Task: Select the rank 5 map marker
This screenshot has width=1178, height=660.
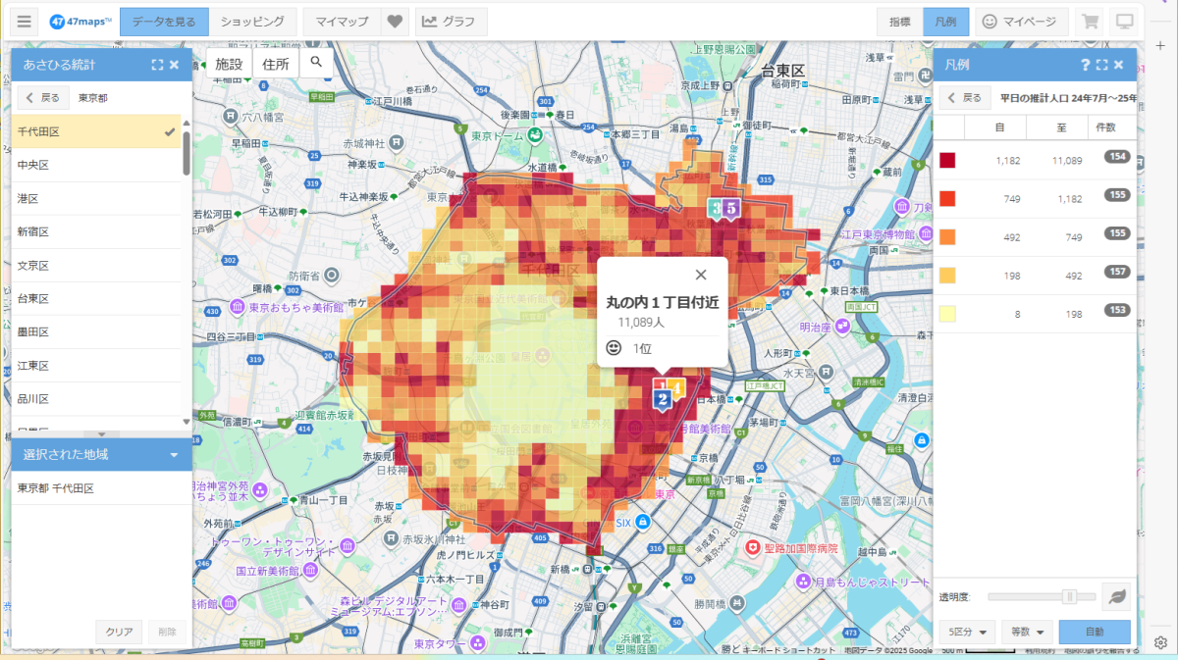Action: pos(731,208)
